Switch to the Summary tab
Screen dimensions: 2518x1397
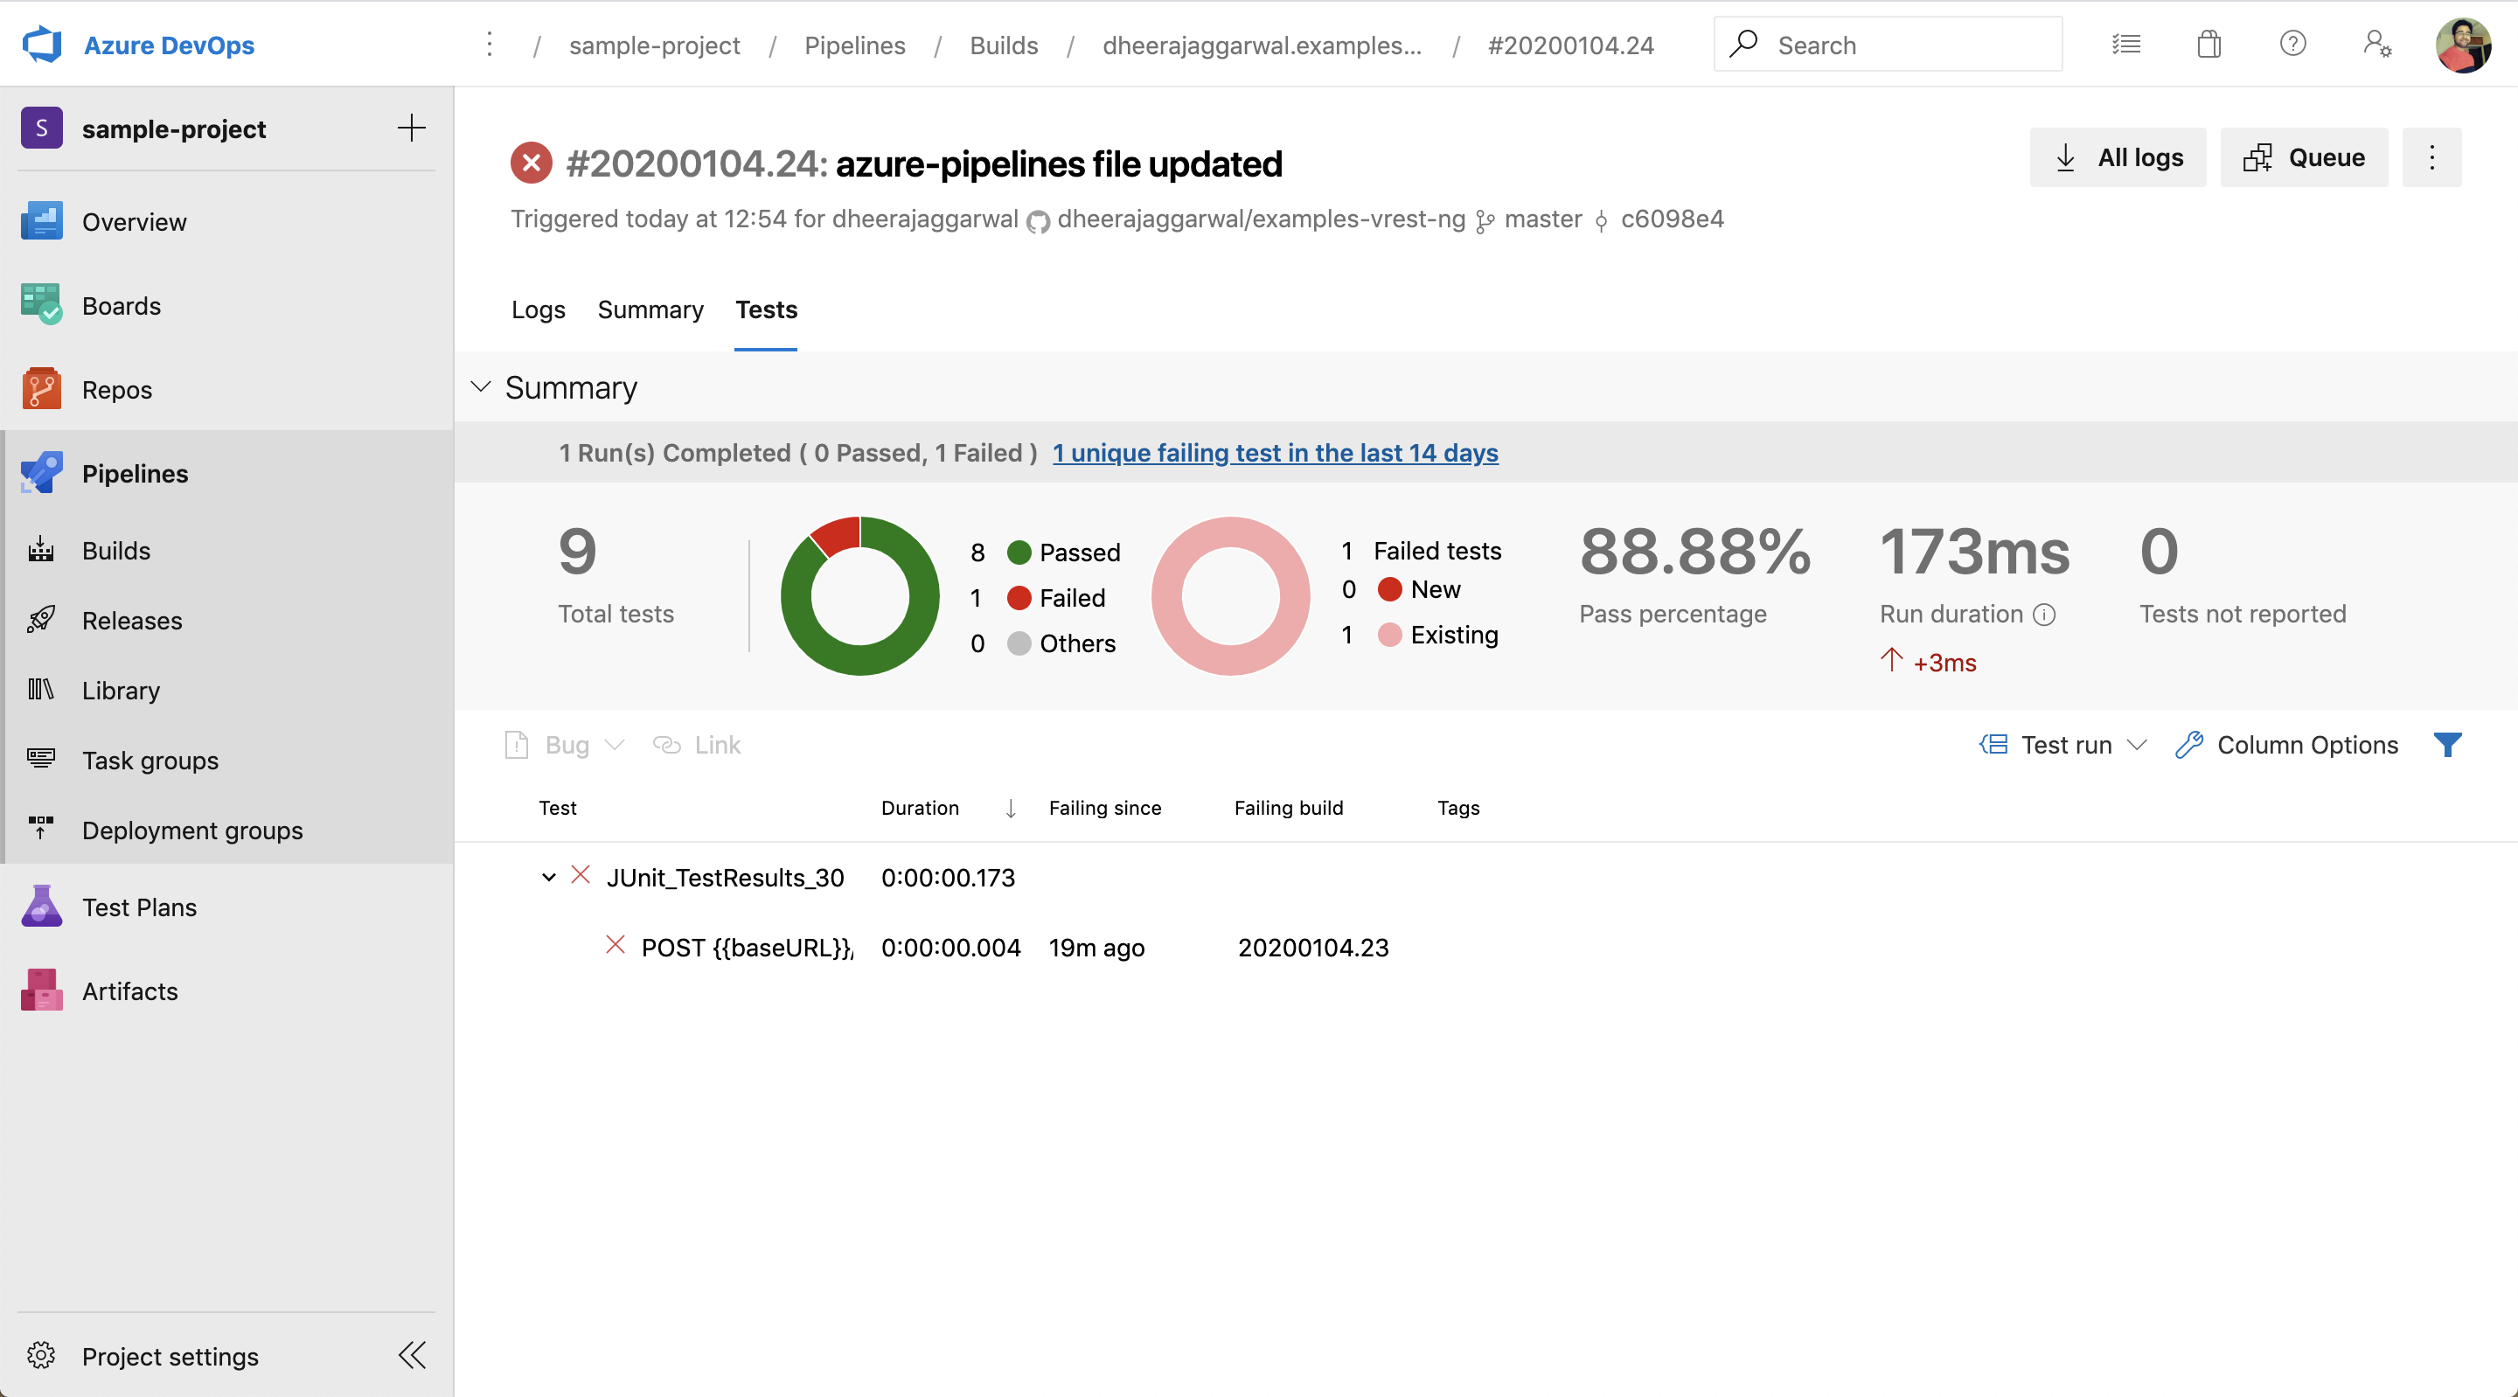pos(650,309)
